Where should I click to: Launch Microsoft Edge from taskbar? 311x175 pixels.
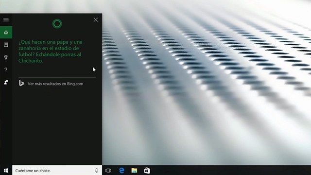click(121, 171)
